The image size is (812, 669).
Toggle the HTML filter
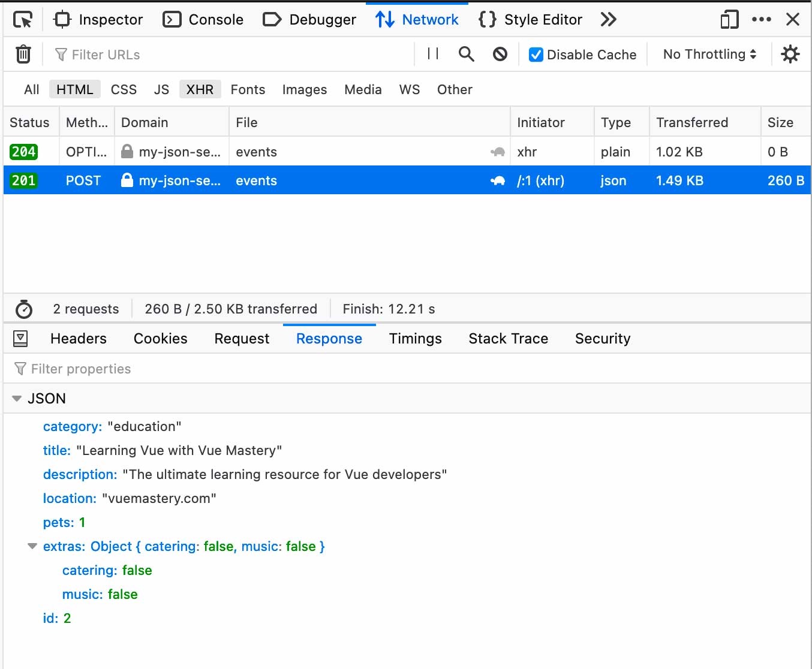click(75, 90)
